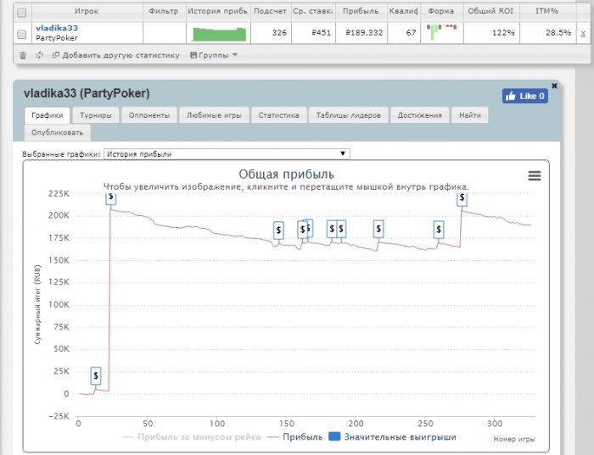The width and height of the screenshot is (594, 455).
Task: Open the Оппоненты tab
Action: pos(149,115)
